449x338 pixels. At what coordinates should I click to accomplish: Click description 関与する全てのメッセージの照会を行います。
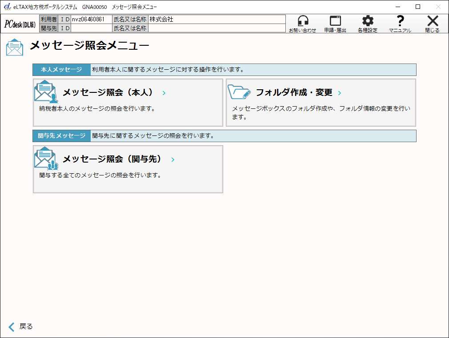click(x=100, y=175)
